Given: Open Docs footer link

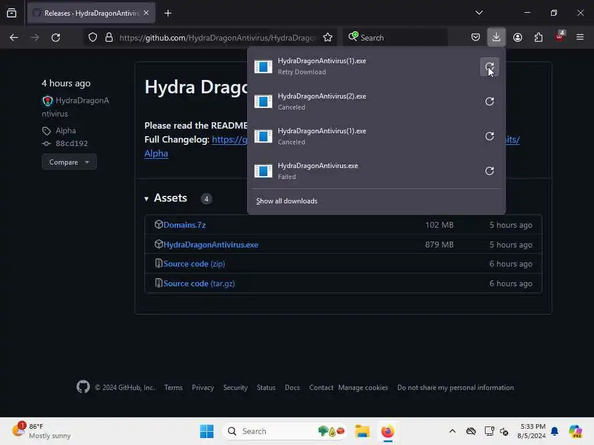Looking at the screenshot, I should point(292,388).
